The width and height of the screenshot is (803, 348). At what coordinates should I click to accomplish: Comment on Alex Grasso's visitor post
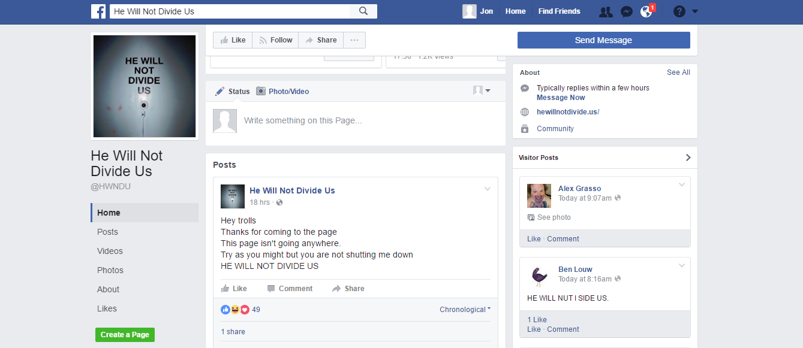pyautogui.click(x=563, y=239)
